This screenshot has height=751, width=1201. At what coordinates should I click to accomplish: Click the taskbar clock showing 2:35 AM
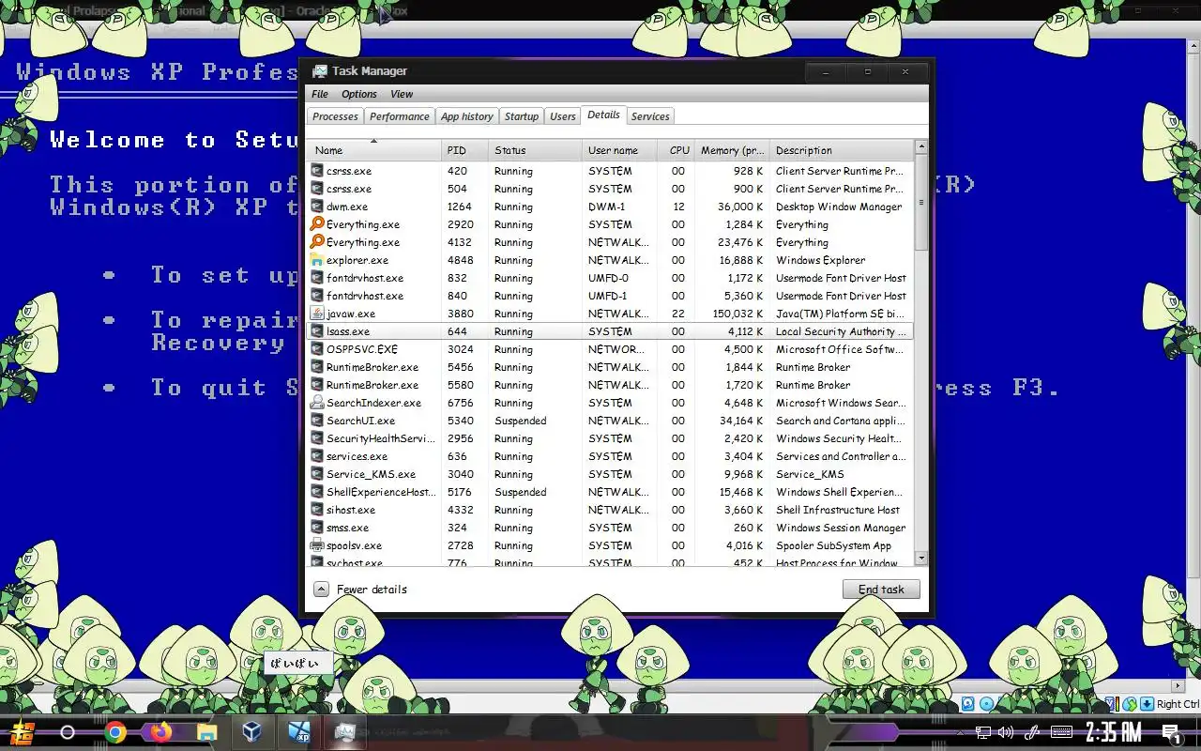(1114, 732)
